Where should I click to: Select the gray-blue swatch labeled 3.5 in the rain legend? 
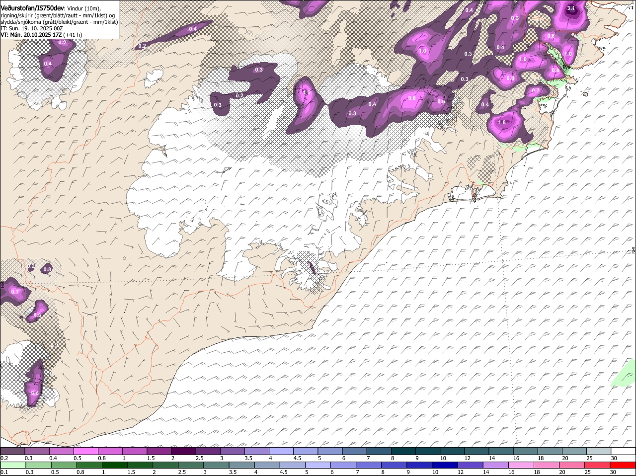(x=241, y=465)
